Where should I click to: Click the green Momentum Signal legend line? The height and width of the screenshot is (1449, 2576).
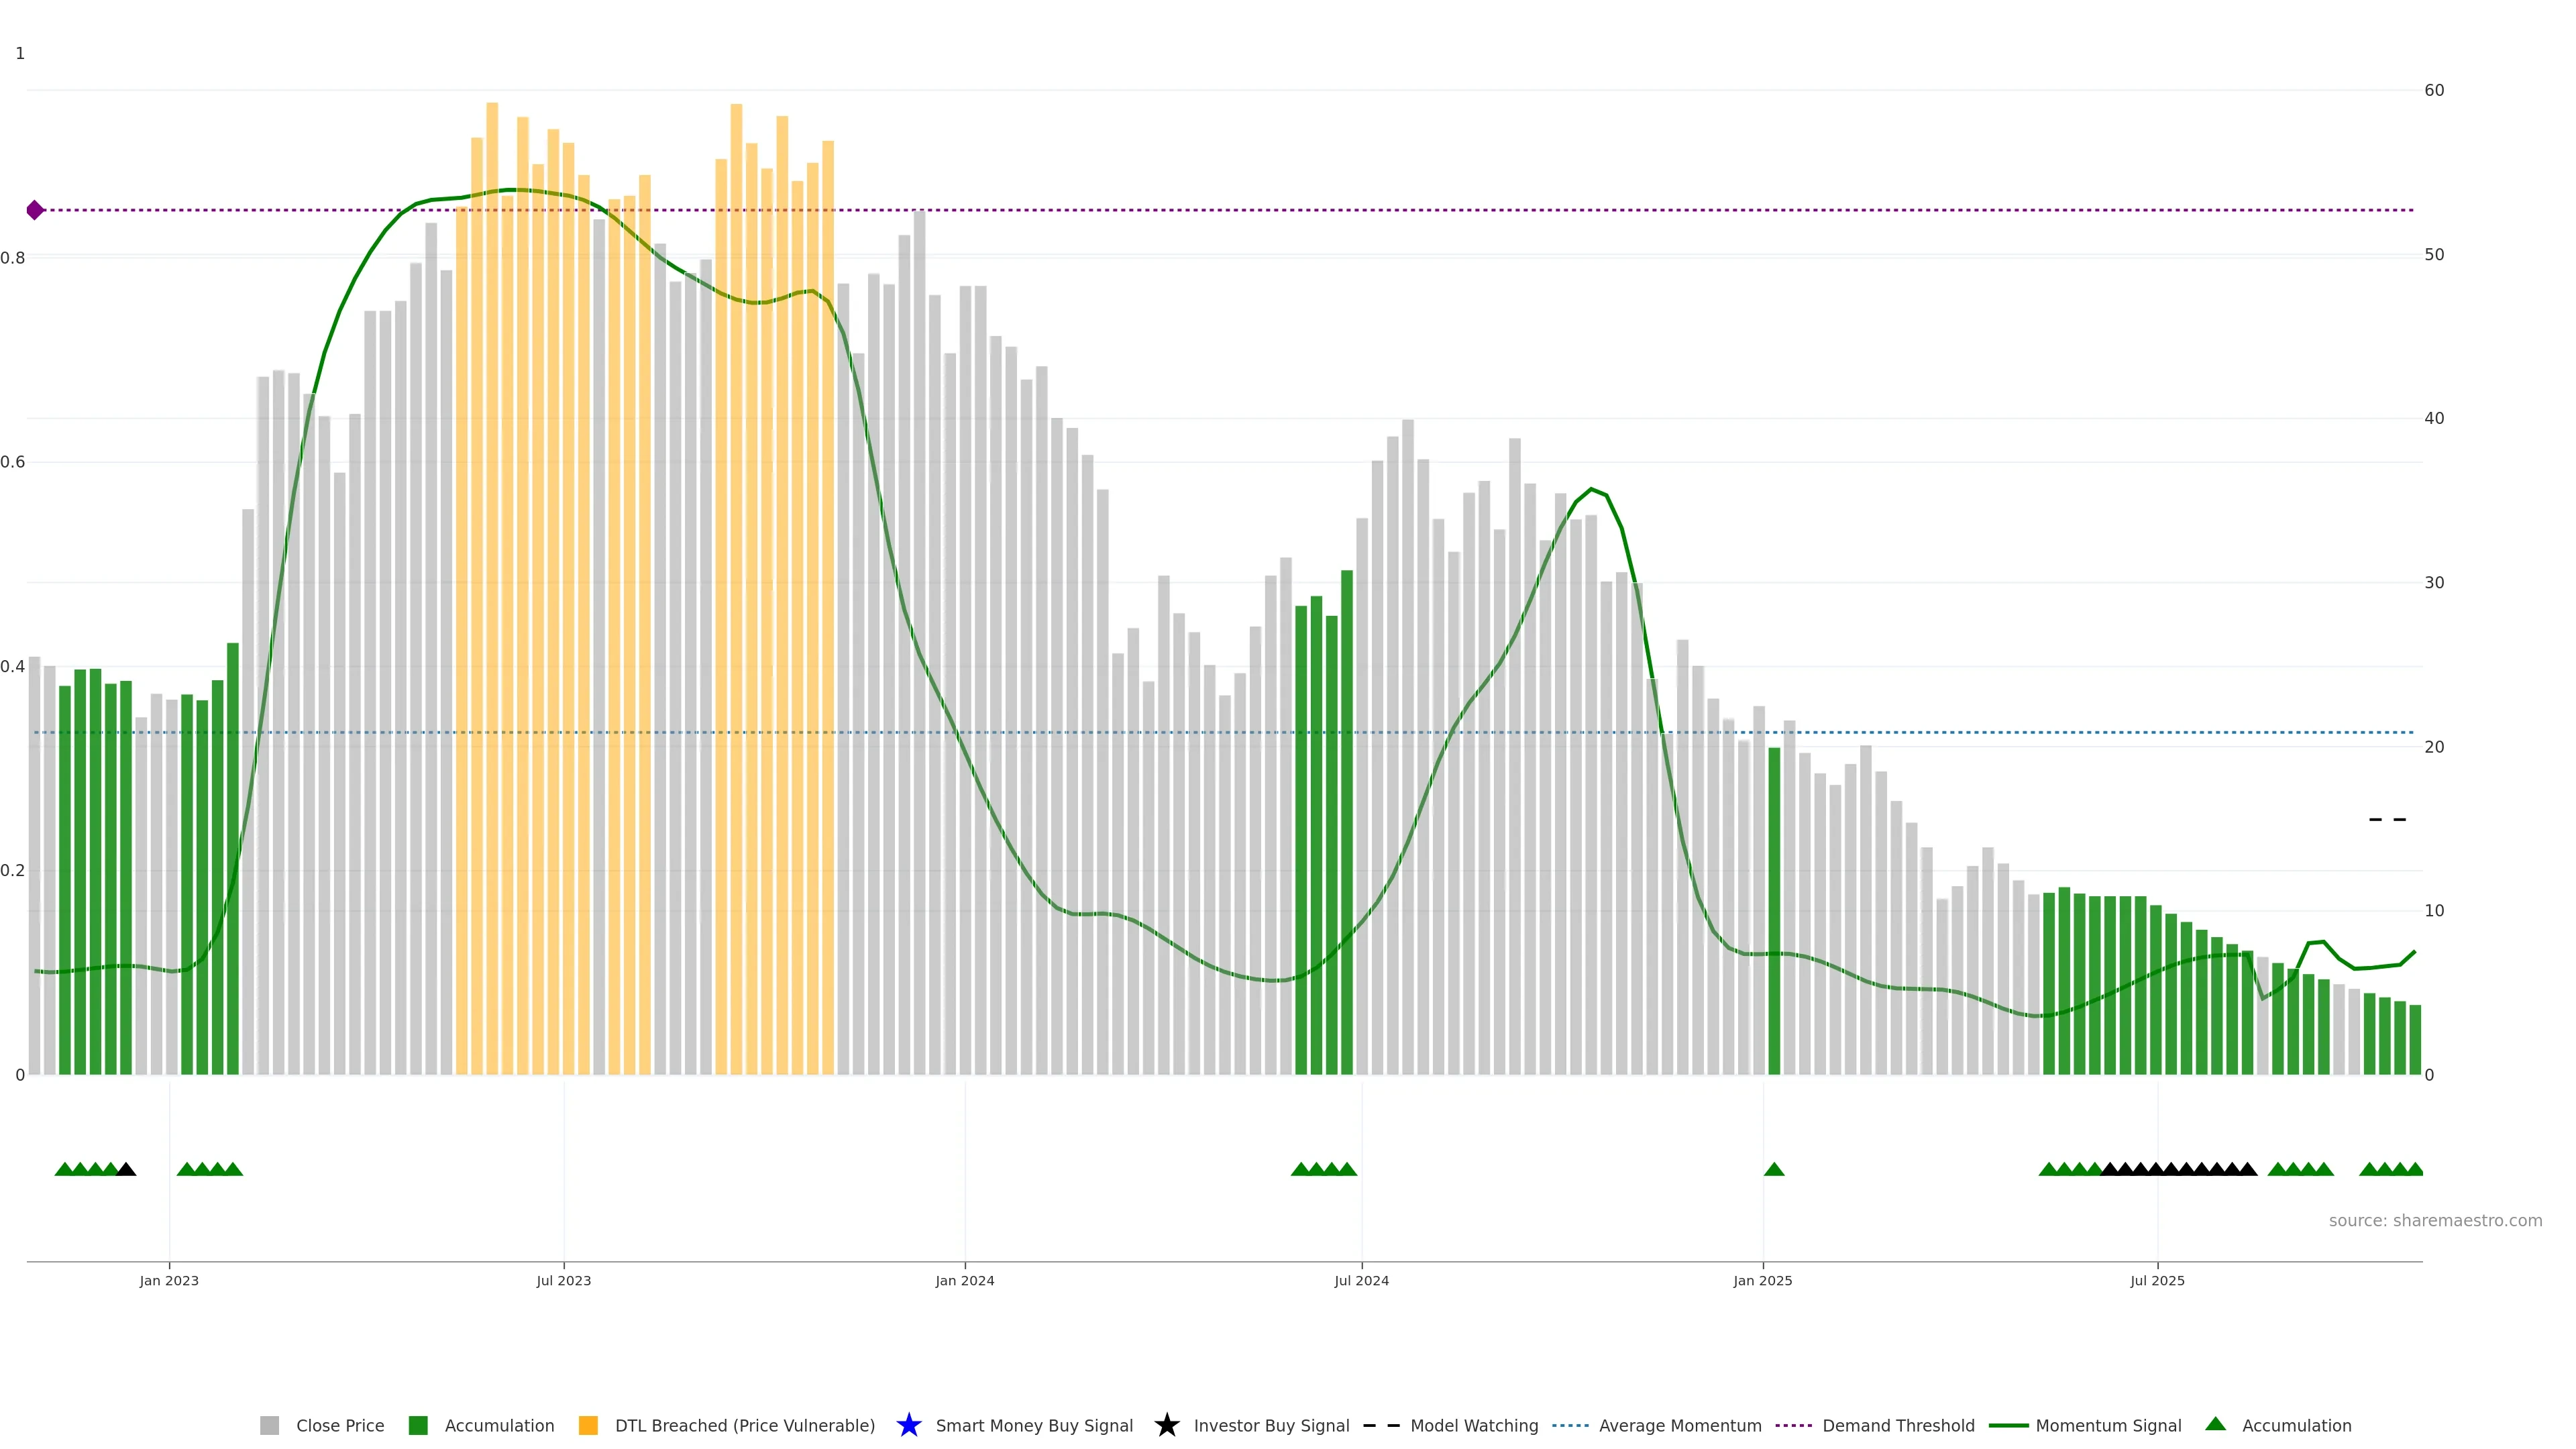[2008, 1425]
